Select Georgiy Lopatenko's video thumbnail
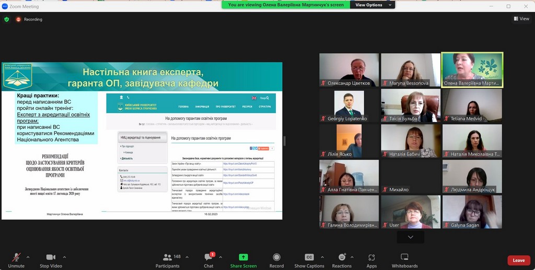The width and height of the screenshot is (535, 270). pyautogui.click(x=349, y=106)
